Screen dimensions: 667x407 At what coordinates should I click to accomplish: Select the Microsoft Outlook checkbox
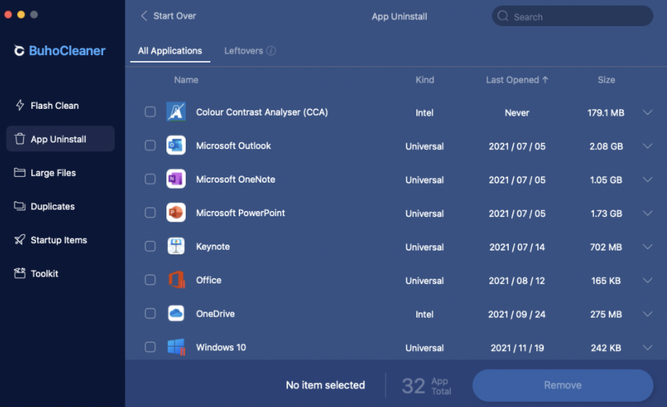(150, 145)
